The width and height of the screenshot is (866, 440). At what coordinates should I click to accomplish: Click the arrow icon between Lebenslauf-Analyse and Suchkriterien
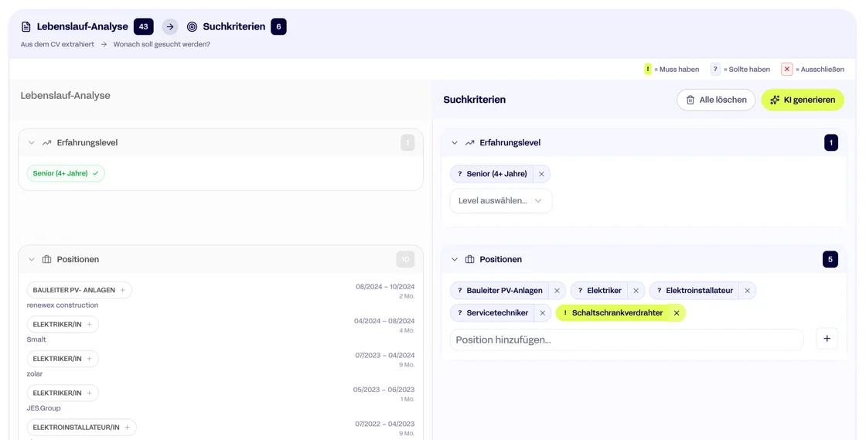[170, 26]
